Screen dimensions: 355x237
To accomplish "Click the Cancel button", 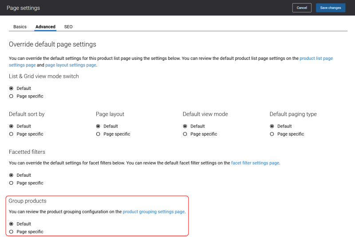I will (x=302, y=8).
